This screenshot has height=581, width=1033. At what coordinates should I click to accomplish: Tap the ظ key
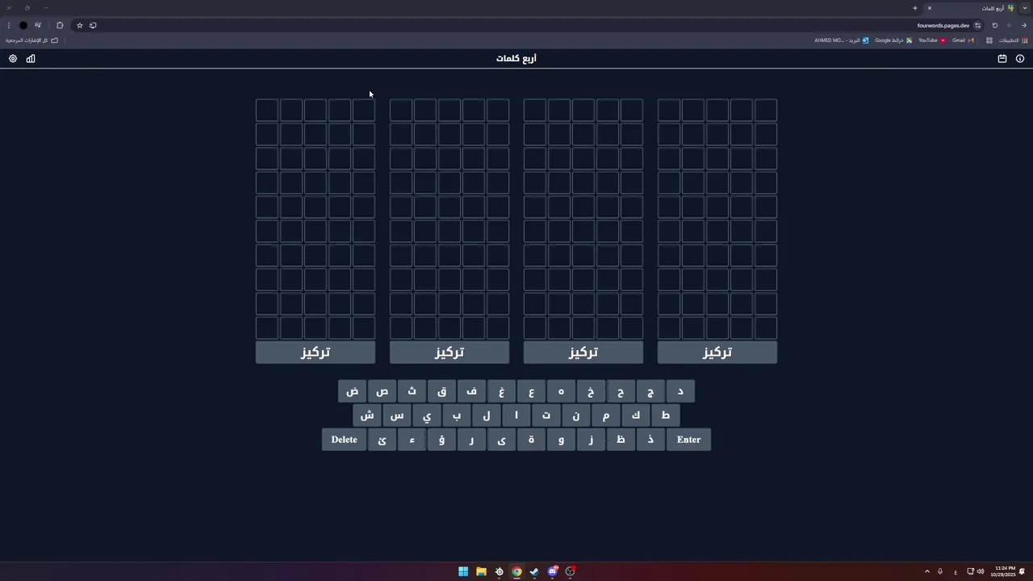[x=621, y=440]
